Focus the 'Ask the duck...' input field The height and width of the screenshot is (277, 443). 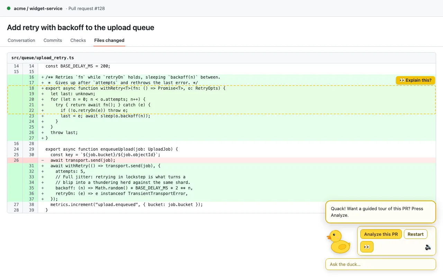click(380, 264)
